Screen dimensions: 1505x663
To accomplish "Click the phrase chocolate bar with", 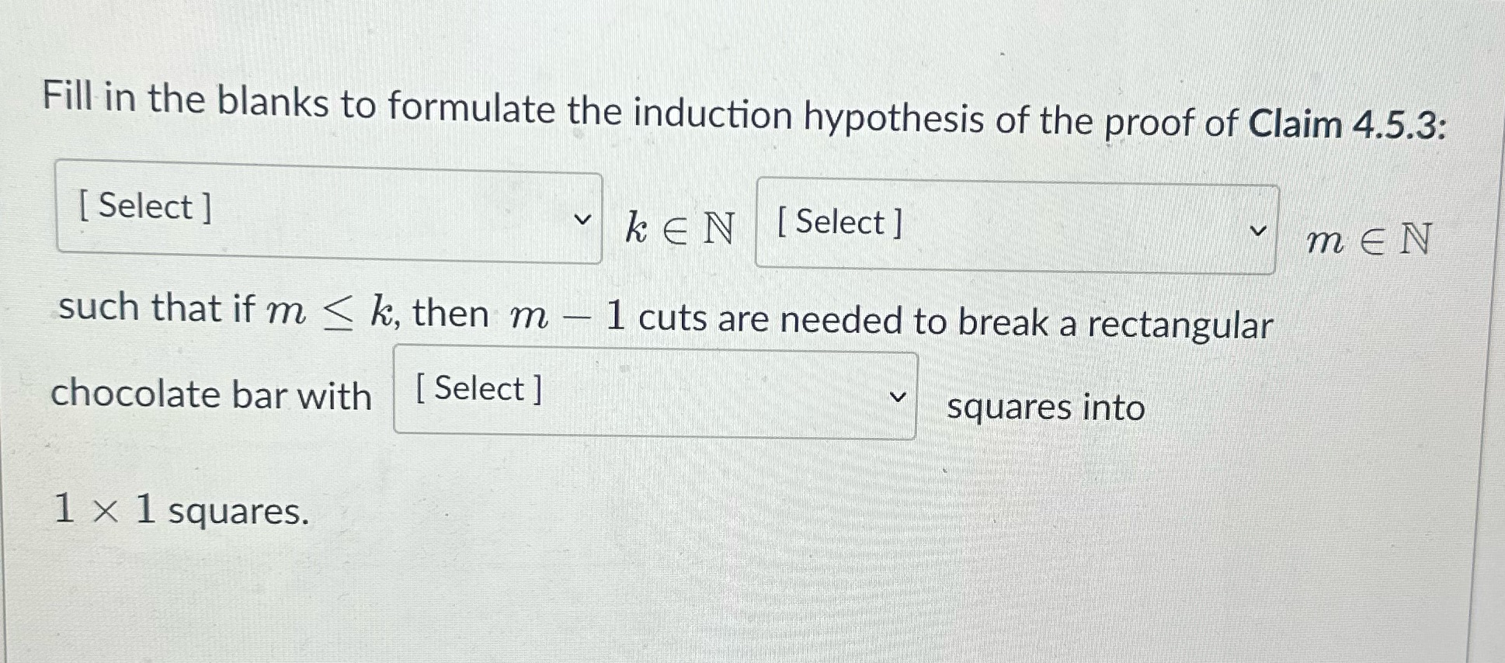I will coord(210,394).
